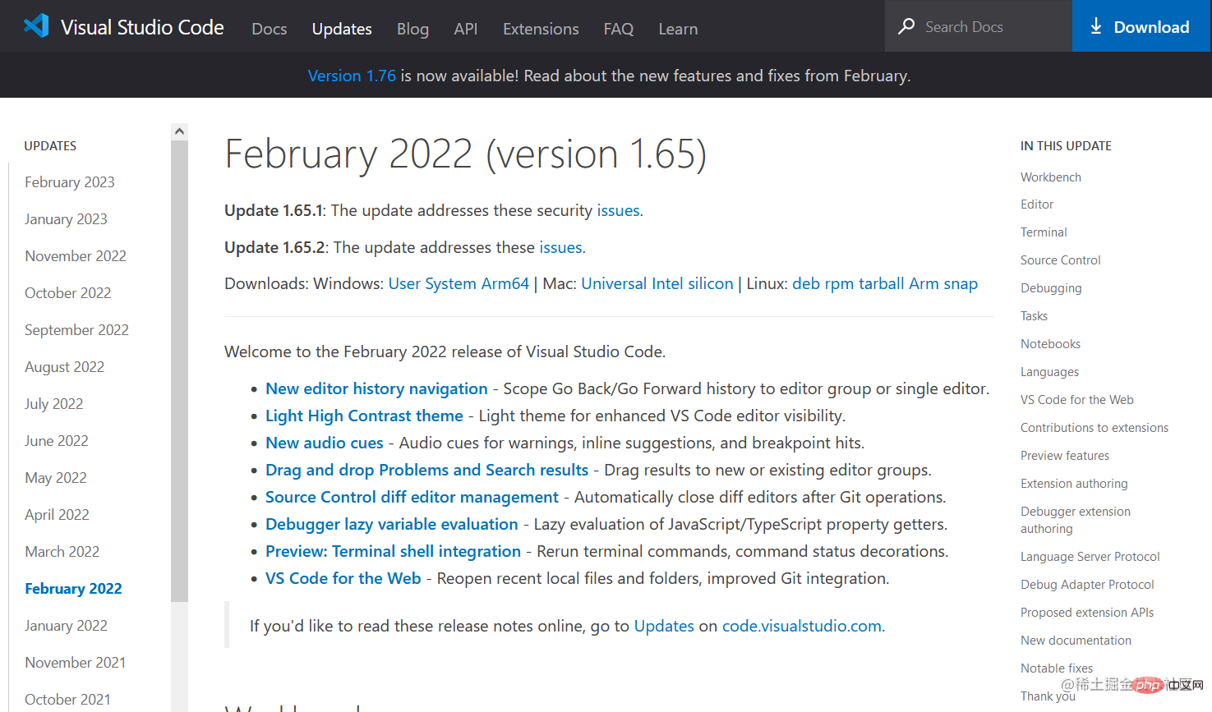Open the code.visualstudio.com link
Viewport: 1212px width, 712px height.
coord(801,626)
